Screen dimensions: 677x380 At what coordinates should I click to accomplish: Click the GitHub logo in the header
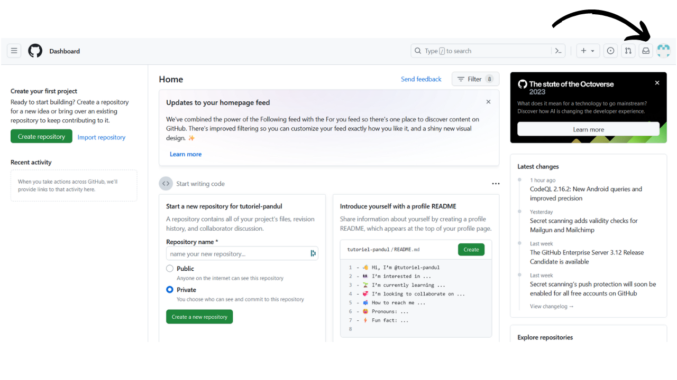[35, 51]
